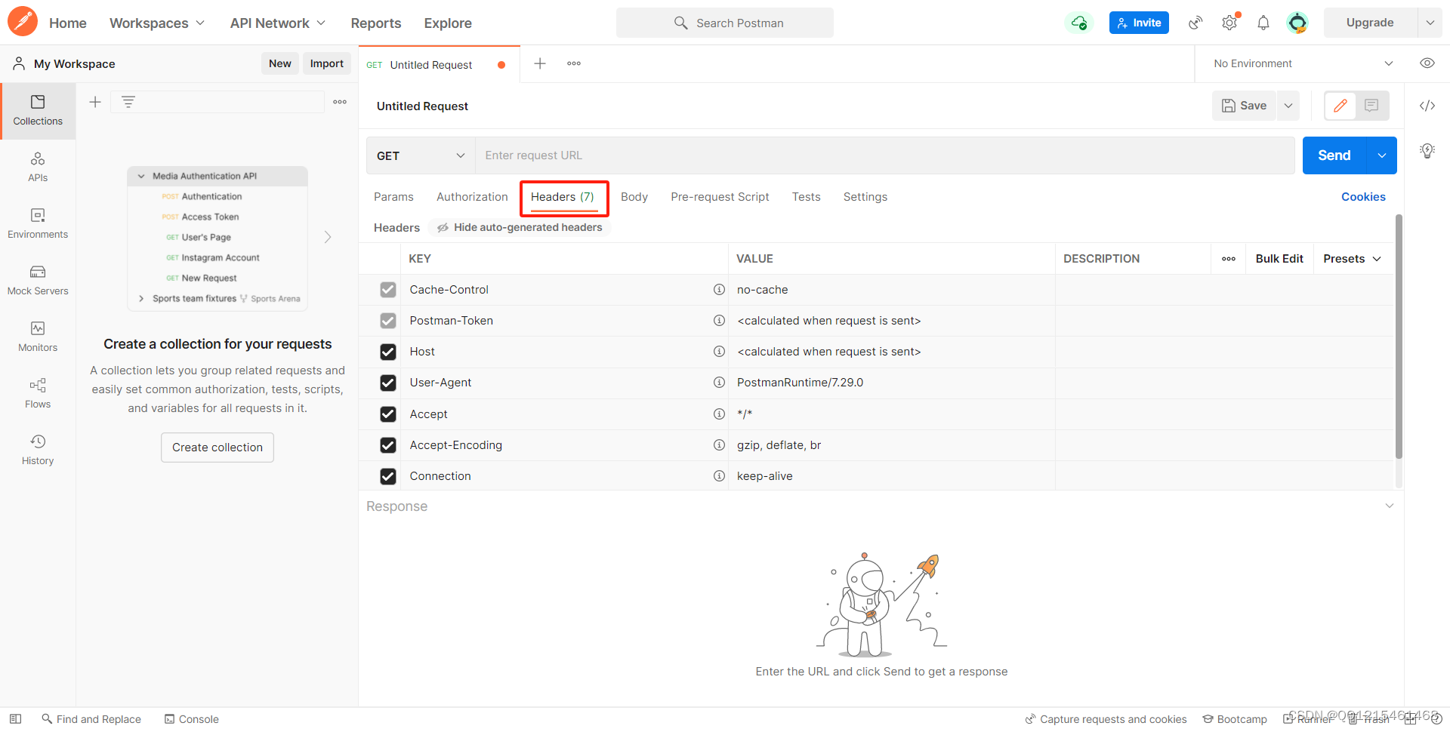Open the Collections sidebar panel
The width and height of the screenshot is (1450, 729).
click(x=38, y=110)
